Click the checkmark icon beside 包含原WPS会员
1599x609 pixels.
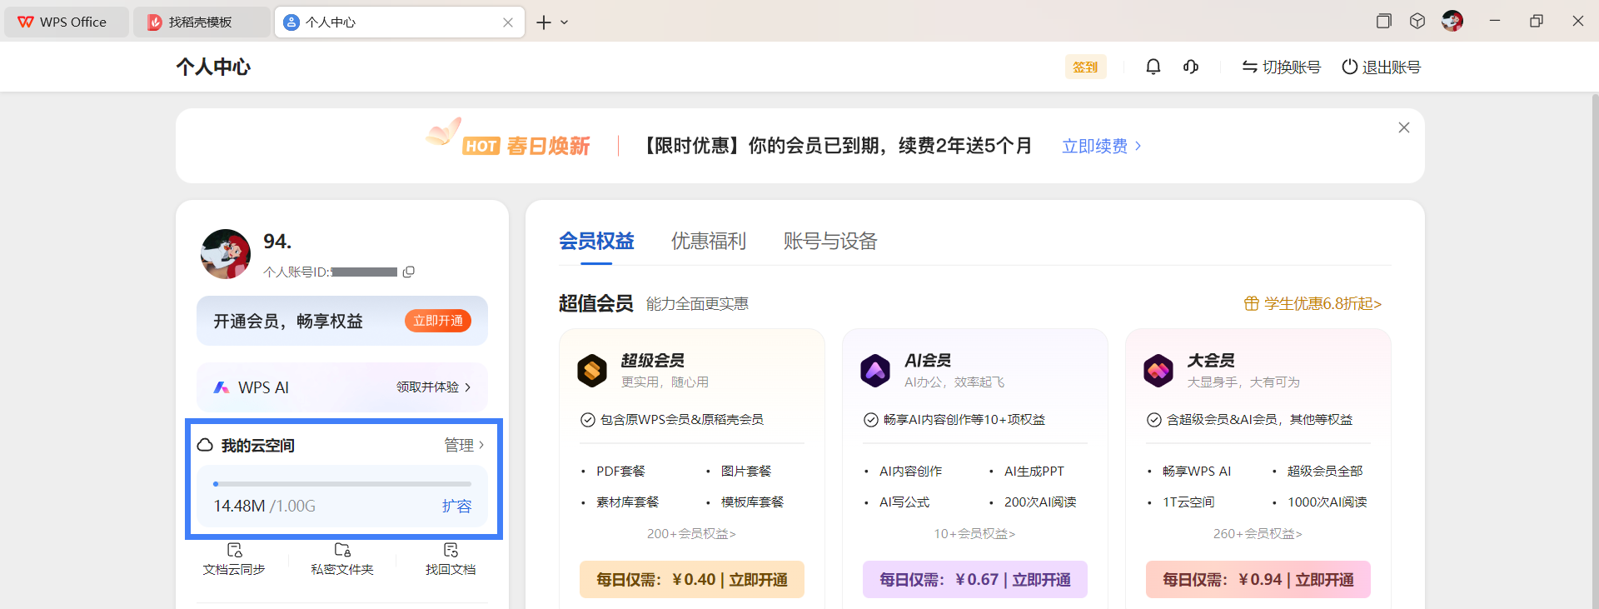588,420
